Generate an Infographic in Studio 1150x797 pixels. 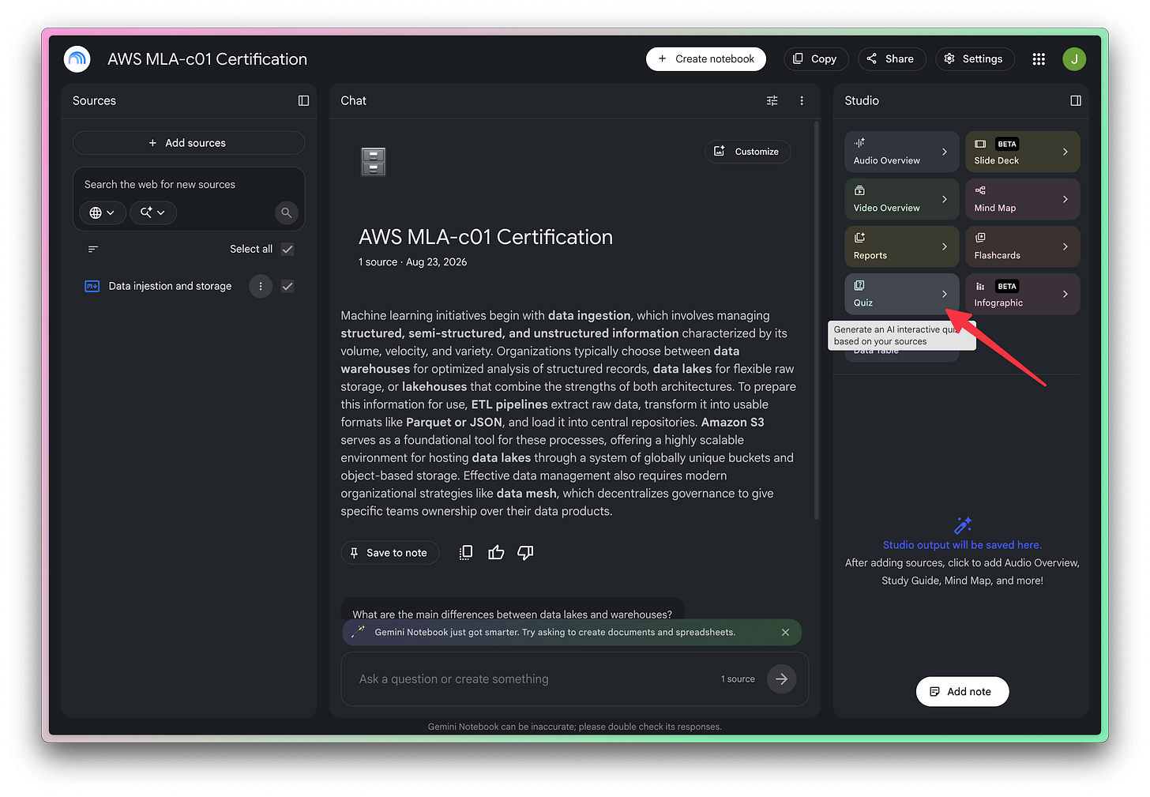coord(1022,294)
